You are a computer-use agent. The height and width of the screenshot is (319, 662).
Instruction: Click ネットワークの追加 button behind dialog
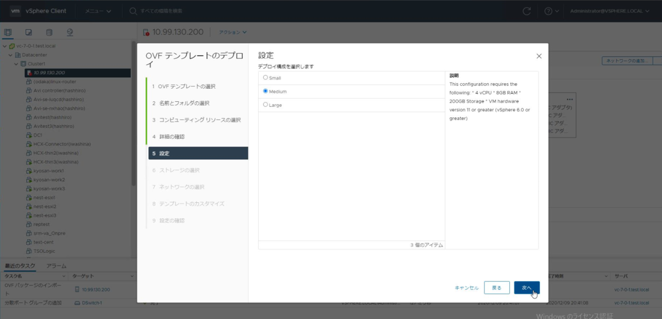pos(627,61)
